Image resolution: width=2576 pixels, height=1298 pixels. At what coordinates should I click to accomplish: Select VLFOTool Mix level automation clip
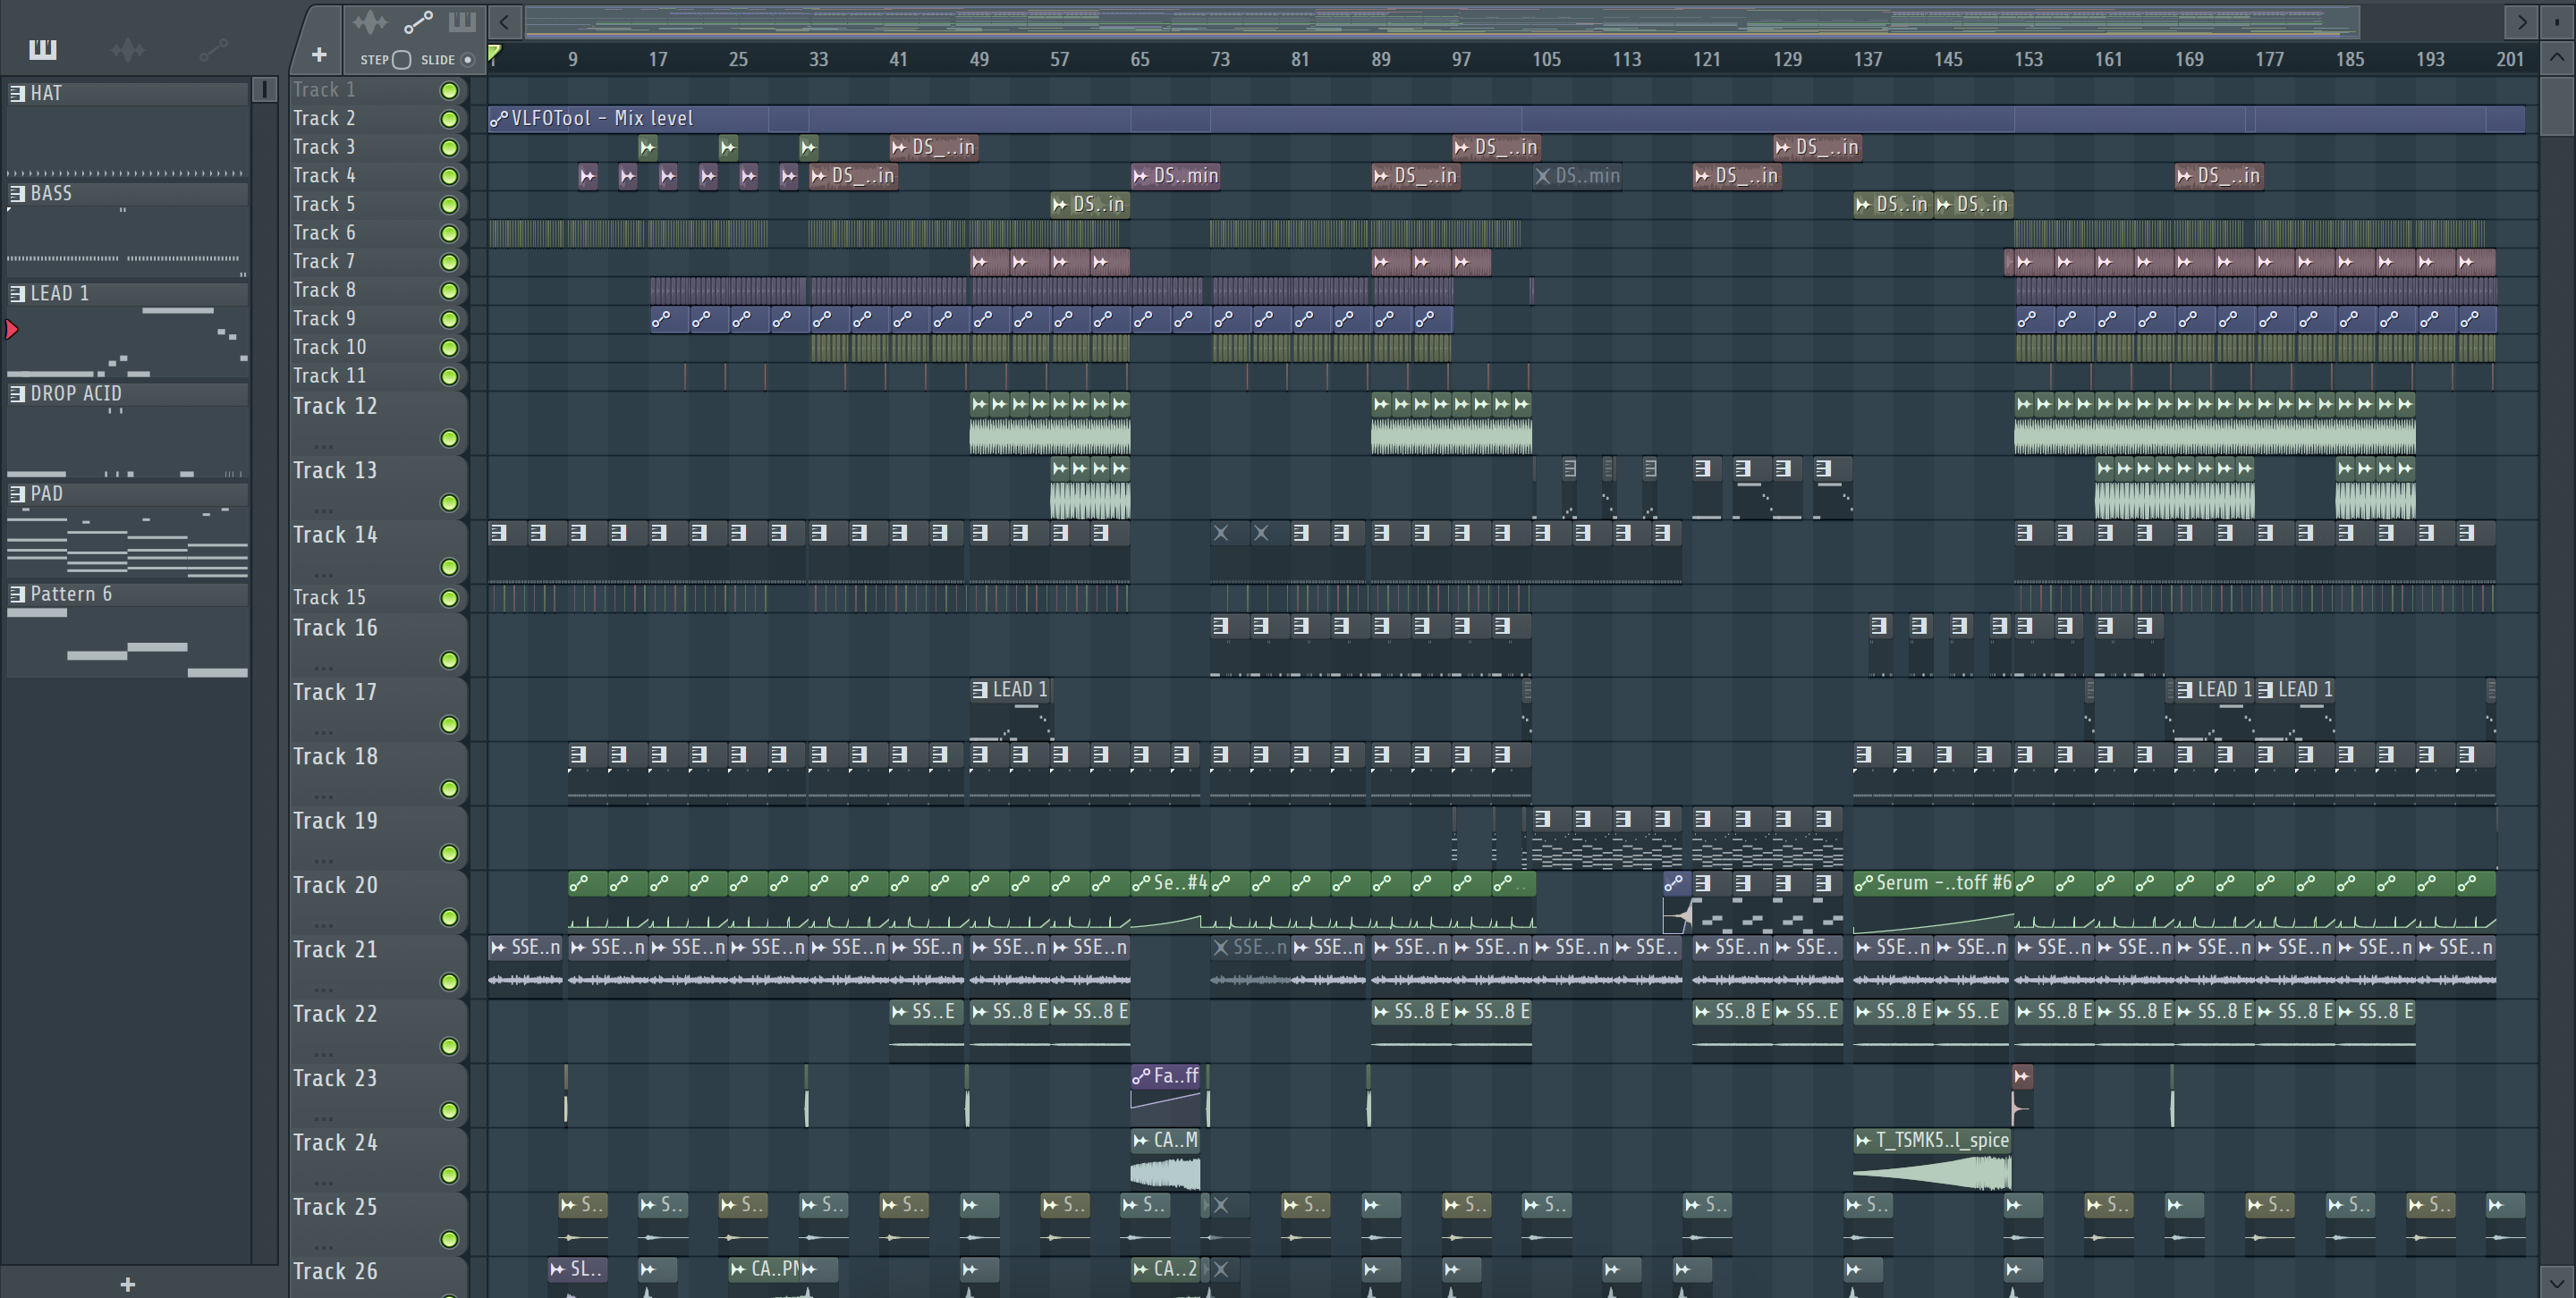click(x=1506, y=119)
